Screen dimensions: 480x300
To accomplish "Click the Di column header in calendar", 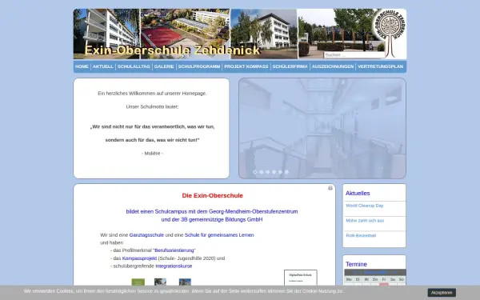I will [x=358, y=279].
